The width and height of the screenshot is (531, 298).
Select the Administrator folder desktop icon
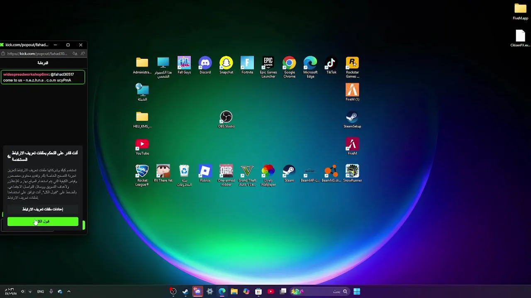pyautogui.click(x=142, y=65)
